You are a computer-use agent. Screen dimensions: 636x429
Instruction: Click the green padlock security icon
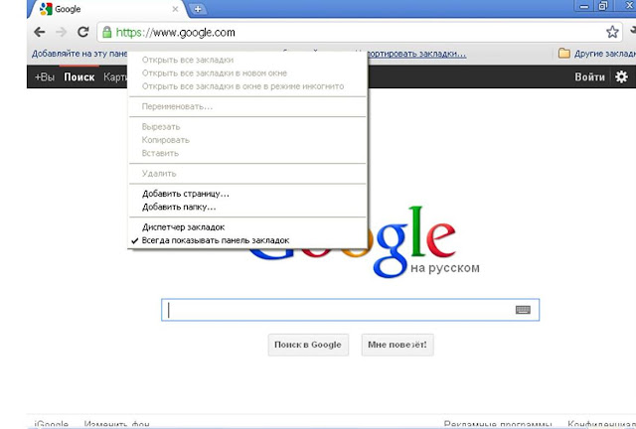coord(106,32)
